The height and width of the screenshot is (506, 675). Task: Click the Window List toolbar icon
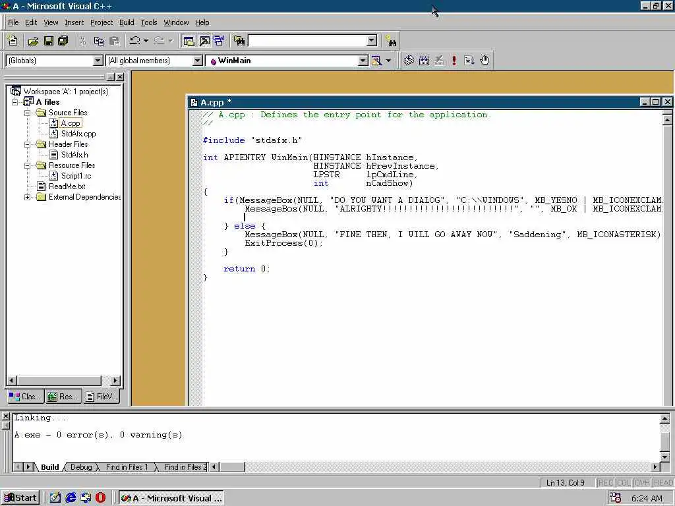tap(219, 41)
